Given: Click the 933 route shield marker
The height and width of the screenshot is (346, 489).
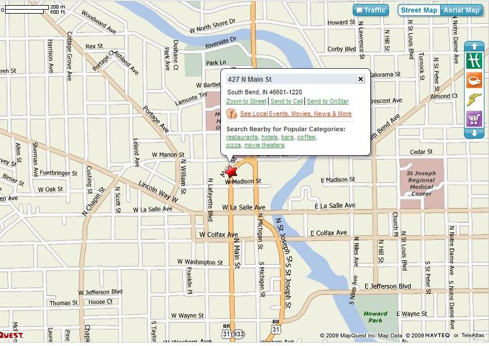Looking at the screenshot, I should (x=239, y=334).
